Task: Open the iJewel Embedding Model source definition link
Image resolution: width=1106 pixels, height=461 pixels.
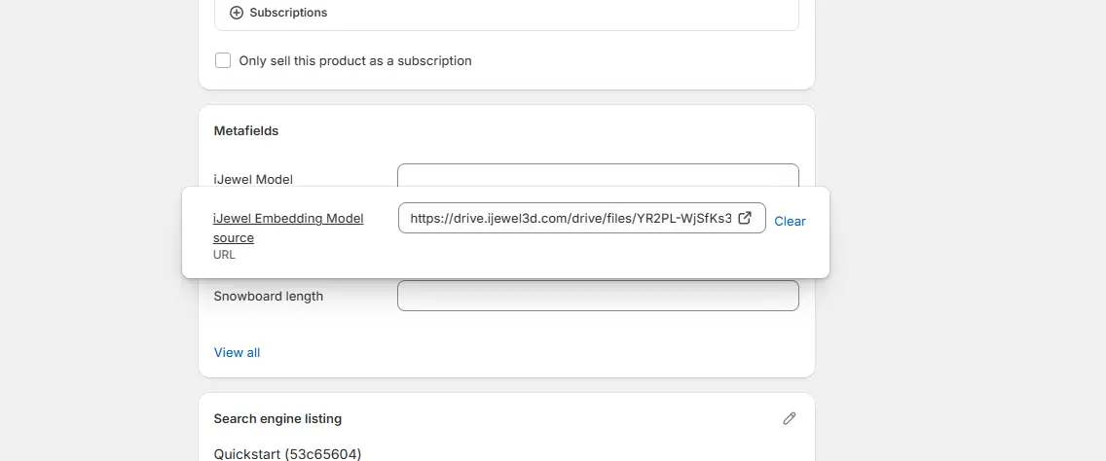Action: click(288, 228)
